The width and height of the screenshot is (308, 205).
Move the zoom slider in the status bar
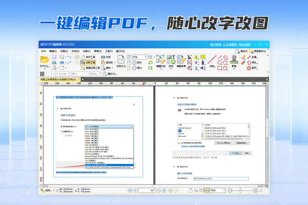pyautogui.click(x=240, y=191)
